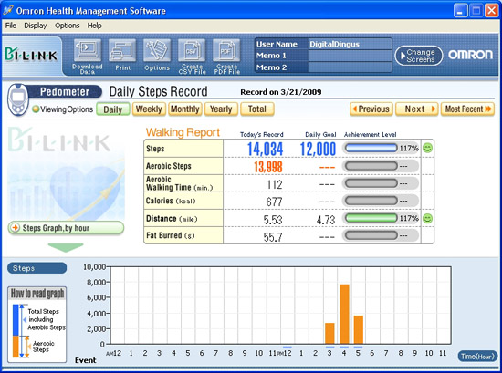Go to the Next record
The width and height of the screenshot is (502, 373).
[x=417, y=109]
